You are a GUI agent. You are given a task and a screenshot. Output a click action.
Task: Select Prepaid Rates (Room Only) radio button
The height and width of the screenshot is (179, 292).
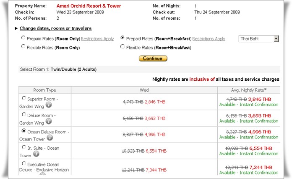click(x=23, y=38)
